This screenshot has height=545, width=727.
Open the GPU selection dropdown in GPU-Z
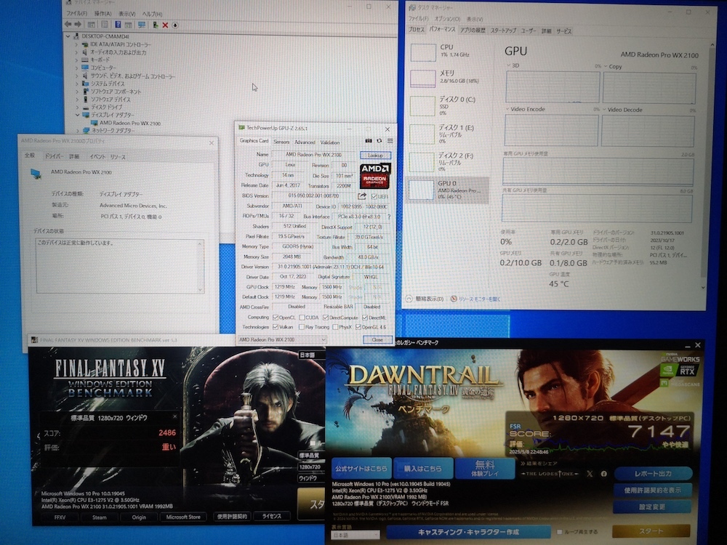click(x=282, y=339)
